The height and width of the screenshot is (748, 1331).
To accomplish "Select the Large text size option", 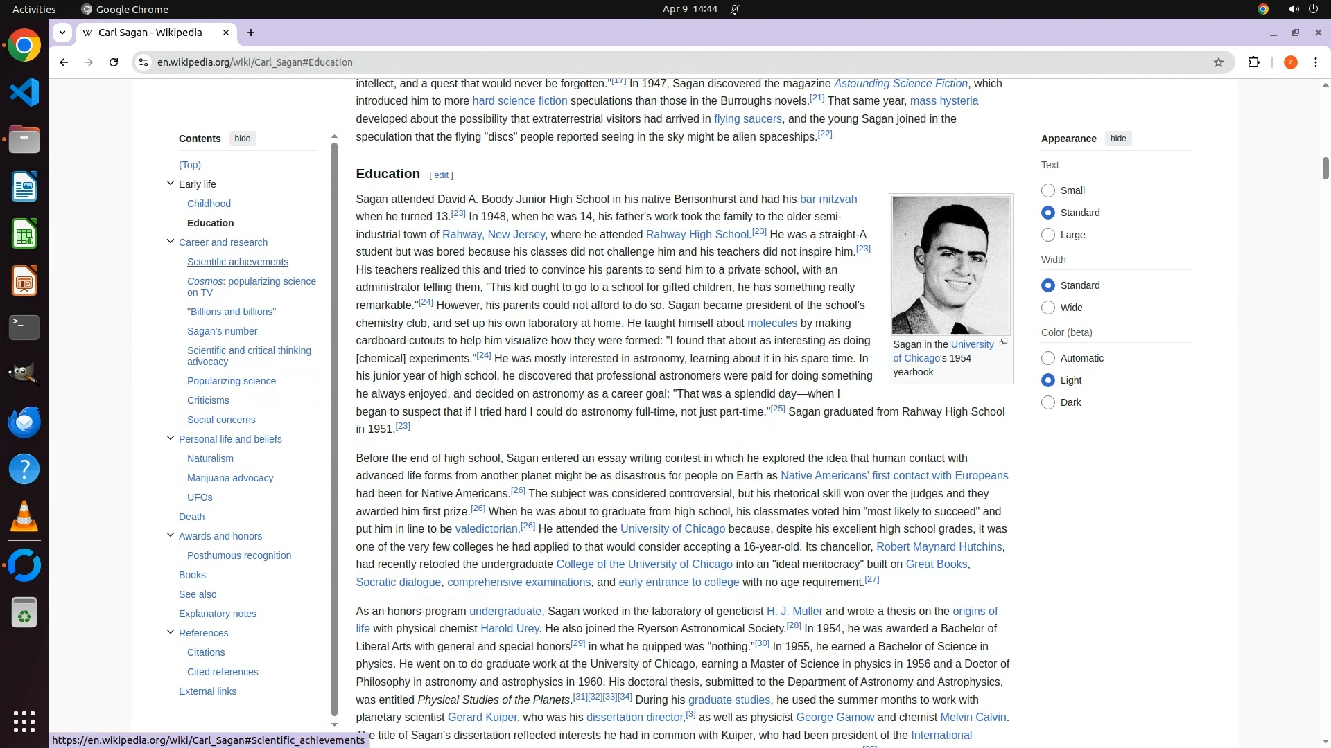I will tap(1048, 235).
